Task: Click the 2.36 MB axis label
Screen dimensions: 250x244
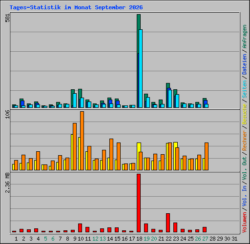Action: 7,183
